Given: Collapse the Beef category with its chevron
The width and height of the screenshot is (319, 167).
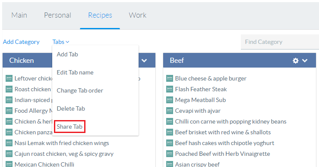Looking at the screenshot, I should pyautogui.click(x=305, y=60).
